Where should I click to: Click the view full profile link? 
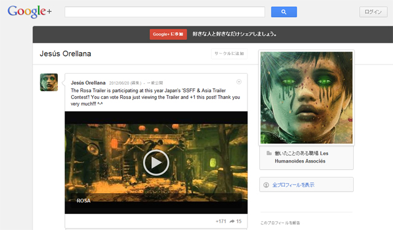pyautogui.click(x=294, y=185)
